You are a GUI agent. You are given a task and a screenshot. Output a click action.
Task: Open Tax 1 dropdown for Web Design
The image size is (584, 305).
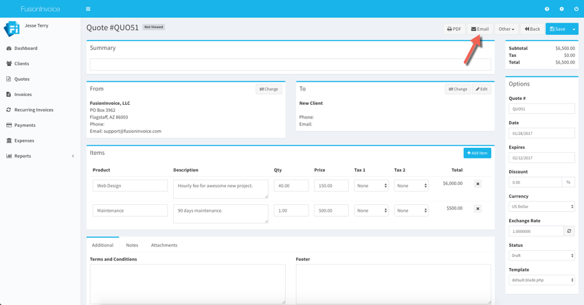pyautogui.click(x=371, y=186)
